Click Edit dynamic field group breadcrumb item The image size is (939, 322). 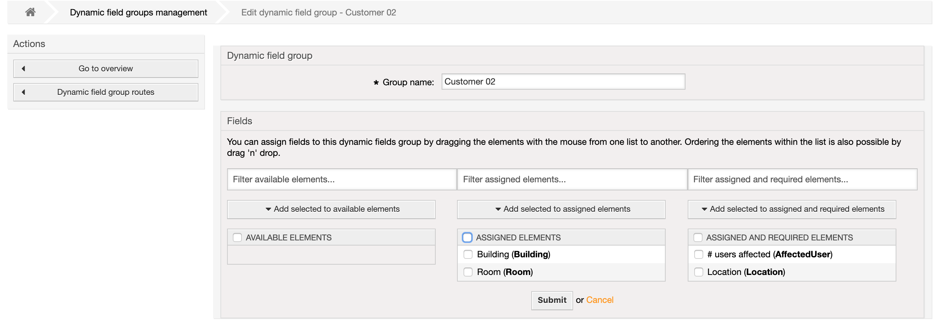(x=319, y=12)
